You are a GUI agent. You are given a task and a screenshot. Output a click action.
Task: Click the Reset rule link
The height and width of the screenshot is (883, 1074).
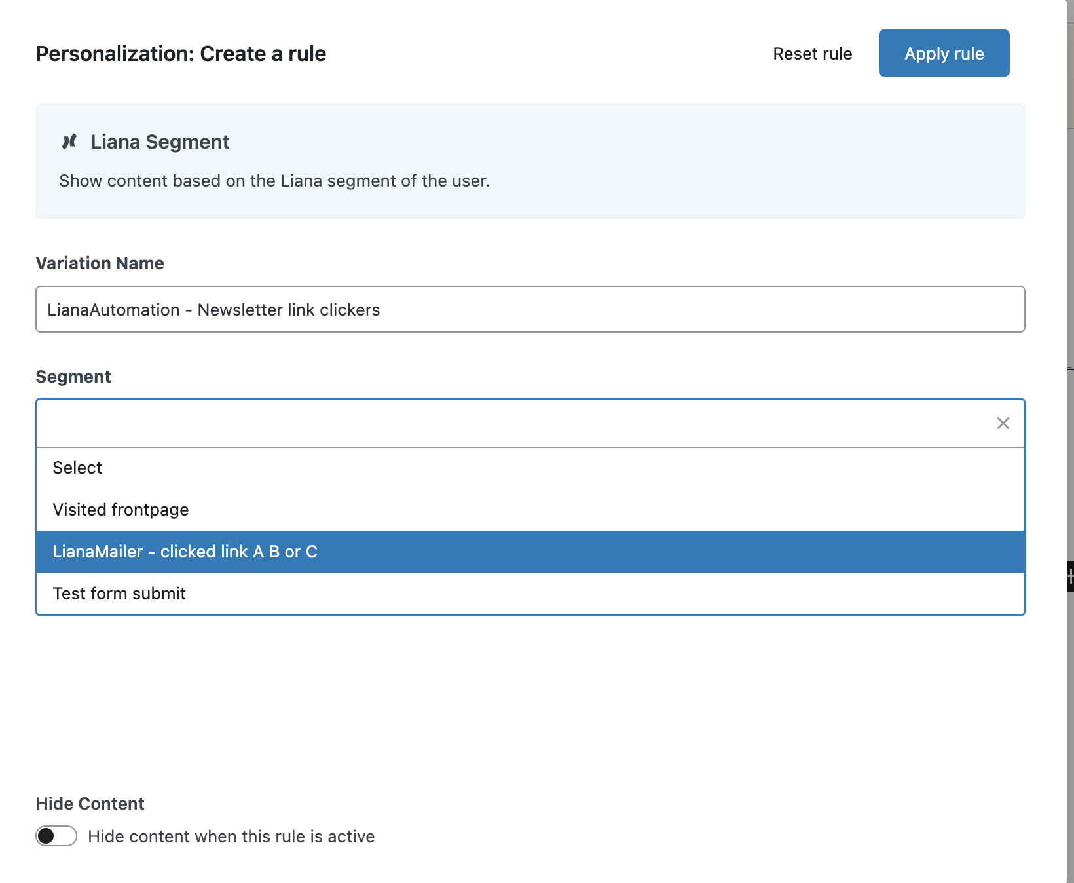tap(812, 54)
